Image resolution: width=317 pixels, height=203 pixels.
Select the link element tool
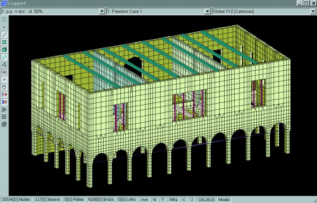click(4, 57)
